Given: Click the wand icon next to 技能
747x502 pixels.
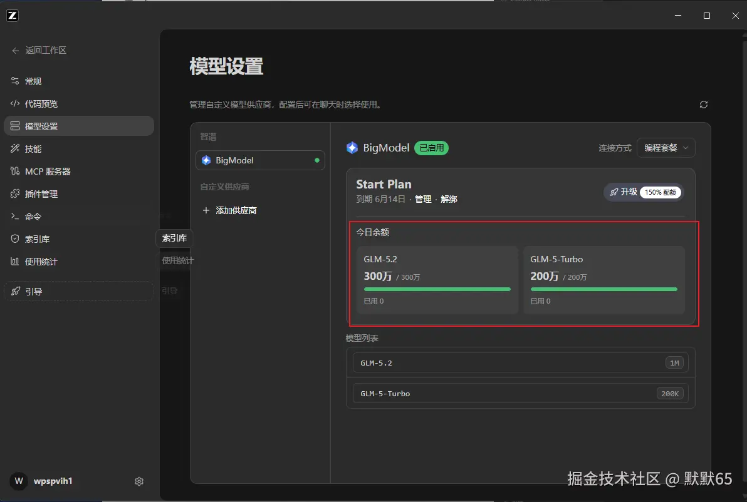Looking at the screenshot, I should [x=15, y=148].
